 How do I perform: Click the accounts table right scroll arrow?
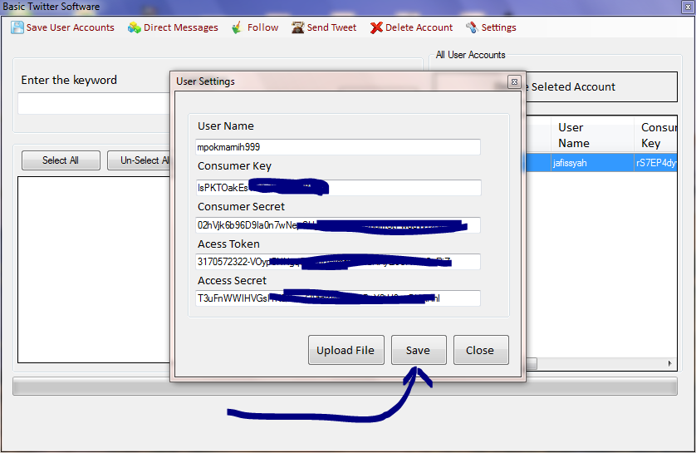[x=669, y=364]
